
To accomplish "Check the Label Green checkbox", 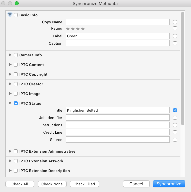I will (175, 36).
